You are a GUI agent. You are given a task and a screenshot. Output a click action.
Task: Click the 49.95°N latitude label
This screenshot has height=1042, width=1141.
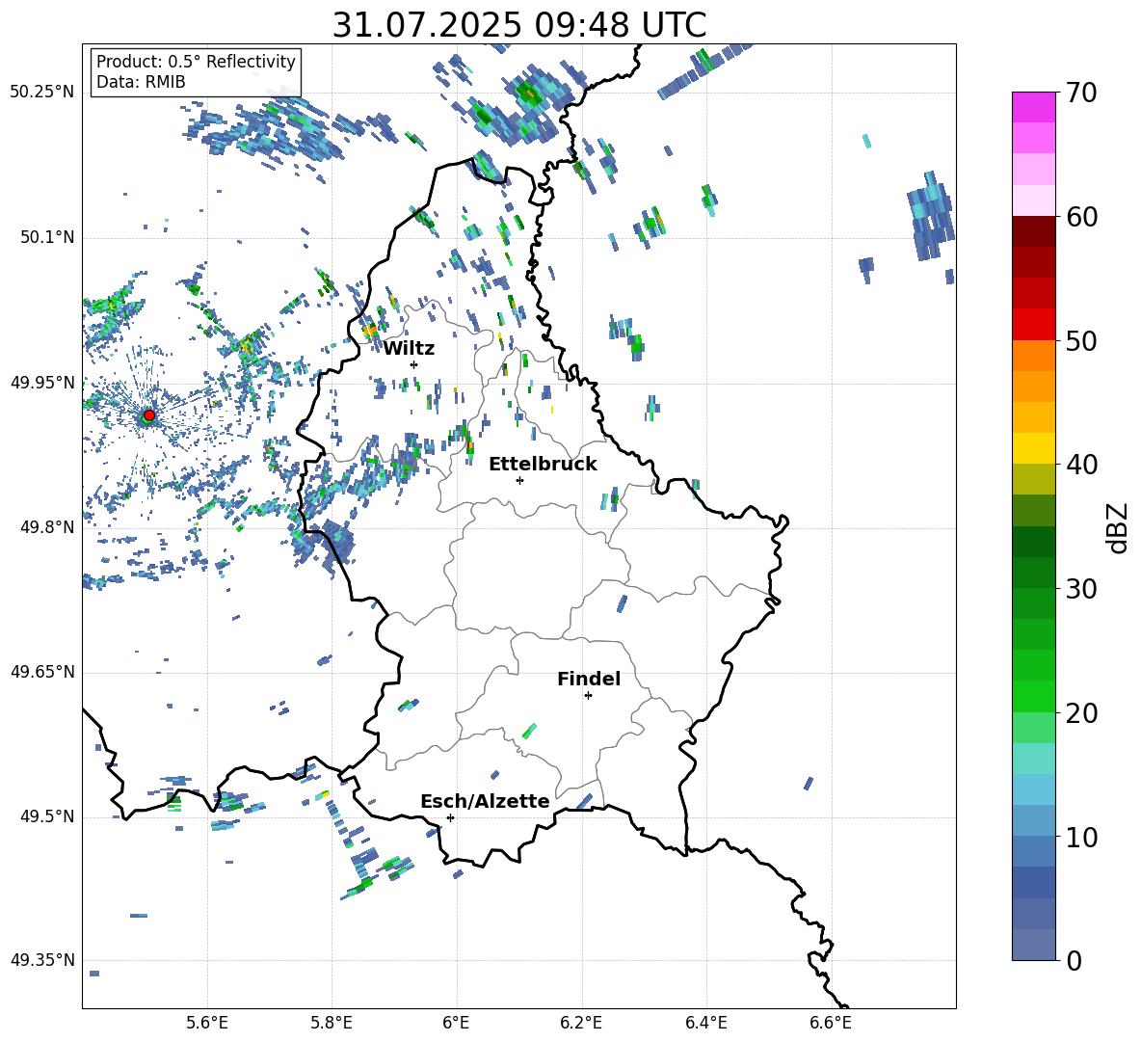click(x=42, y=383)
